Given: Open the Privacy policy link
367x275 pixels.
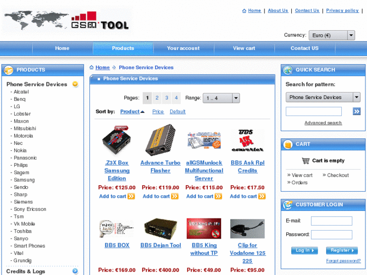Looking at the screenshot, I should pos(342,11).
